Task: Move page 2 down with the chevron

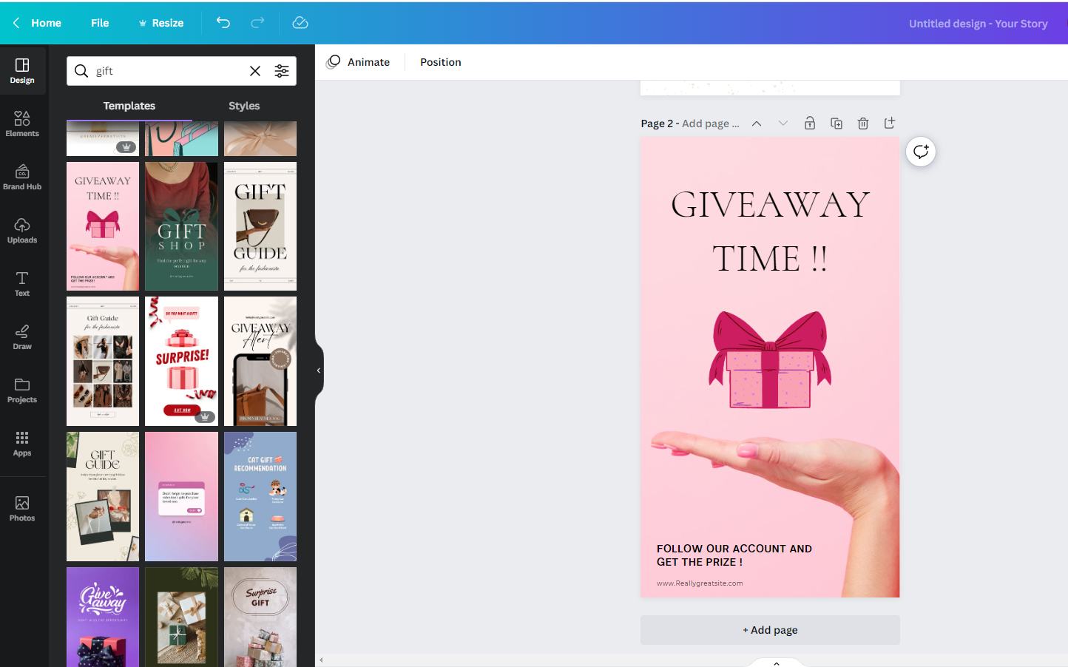Action: pos(783,123)
